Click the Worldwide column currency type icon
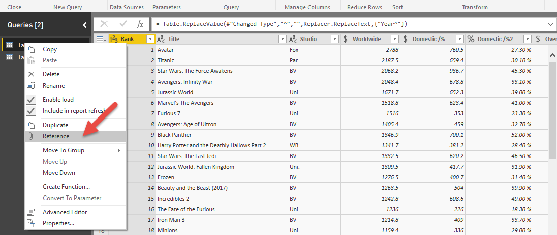This screenshot has width=557, height=235. pyautogui.click(x=346, y=39)
